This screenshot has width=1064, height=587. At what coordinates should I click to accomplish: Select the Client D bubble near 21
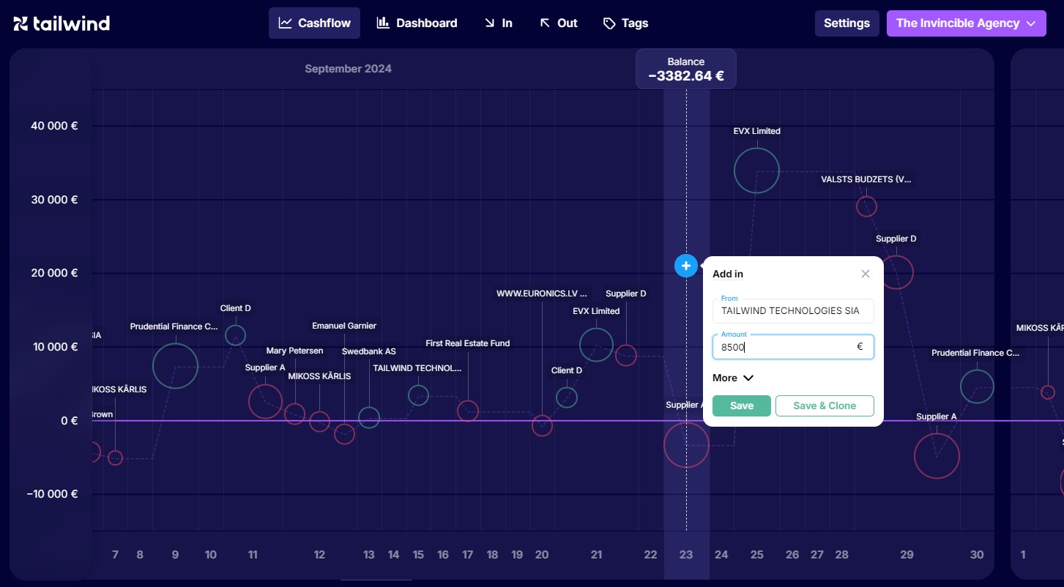(x=567, y=397)
